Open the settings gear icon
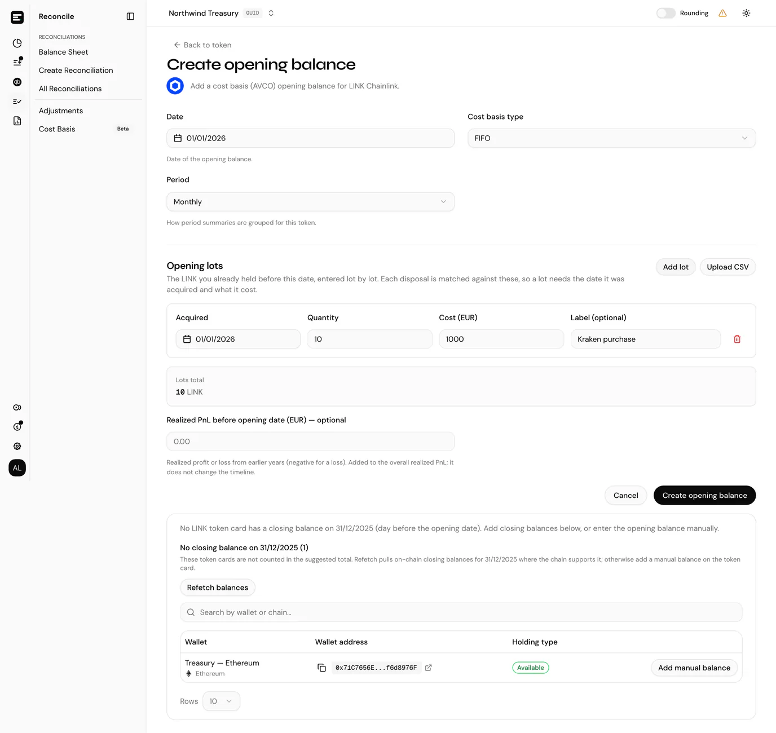The image size is (776, 733). click(x=17, y=446)
